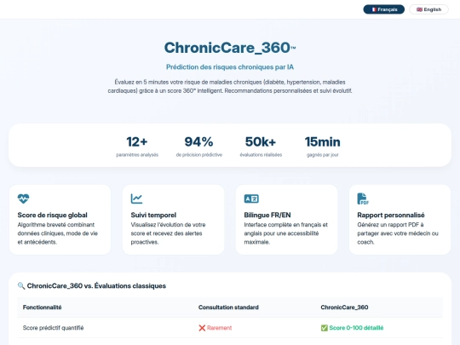Switch language to Français
The width and height of the screenshot is (460, 345).
383,9
